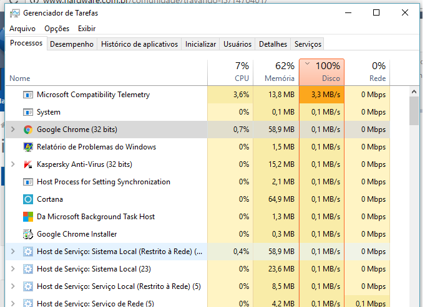Open the Exibir menu
This screenshot has height=307, width=430.
pos(87,29)
